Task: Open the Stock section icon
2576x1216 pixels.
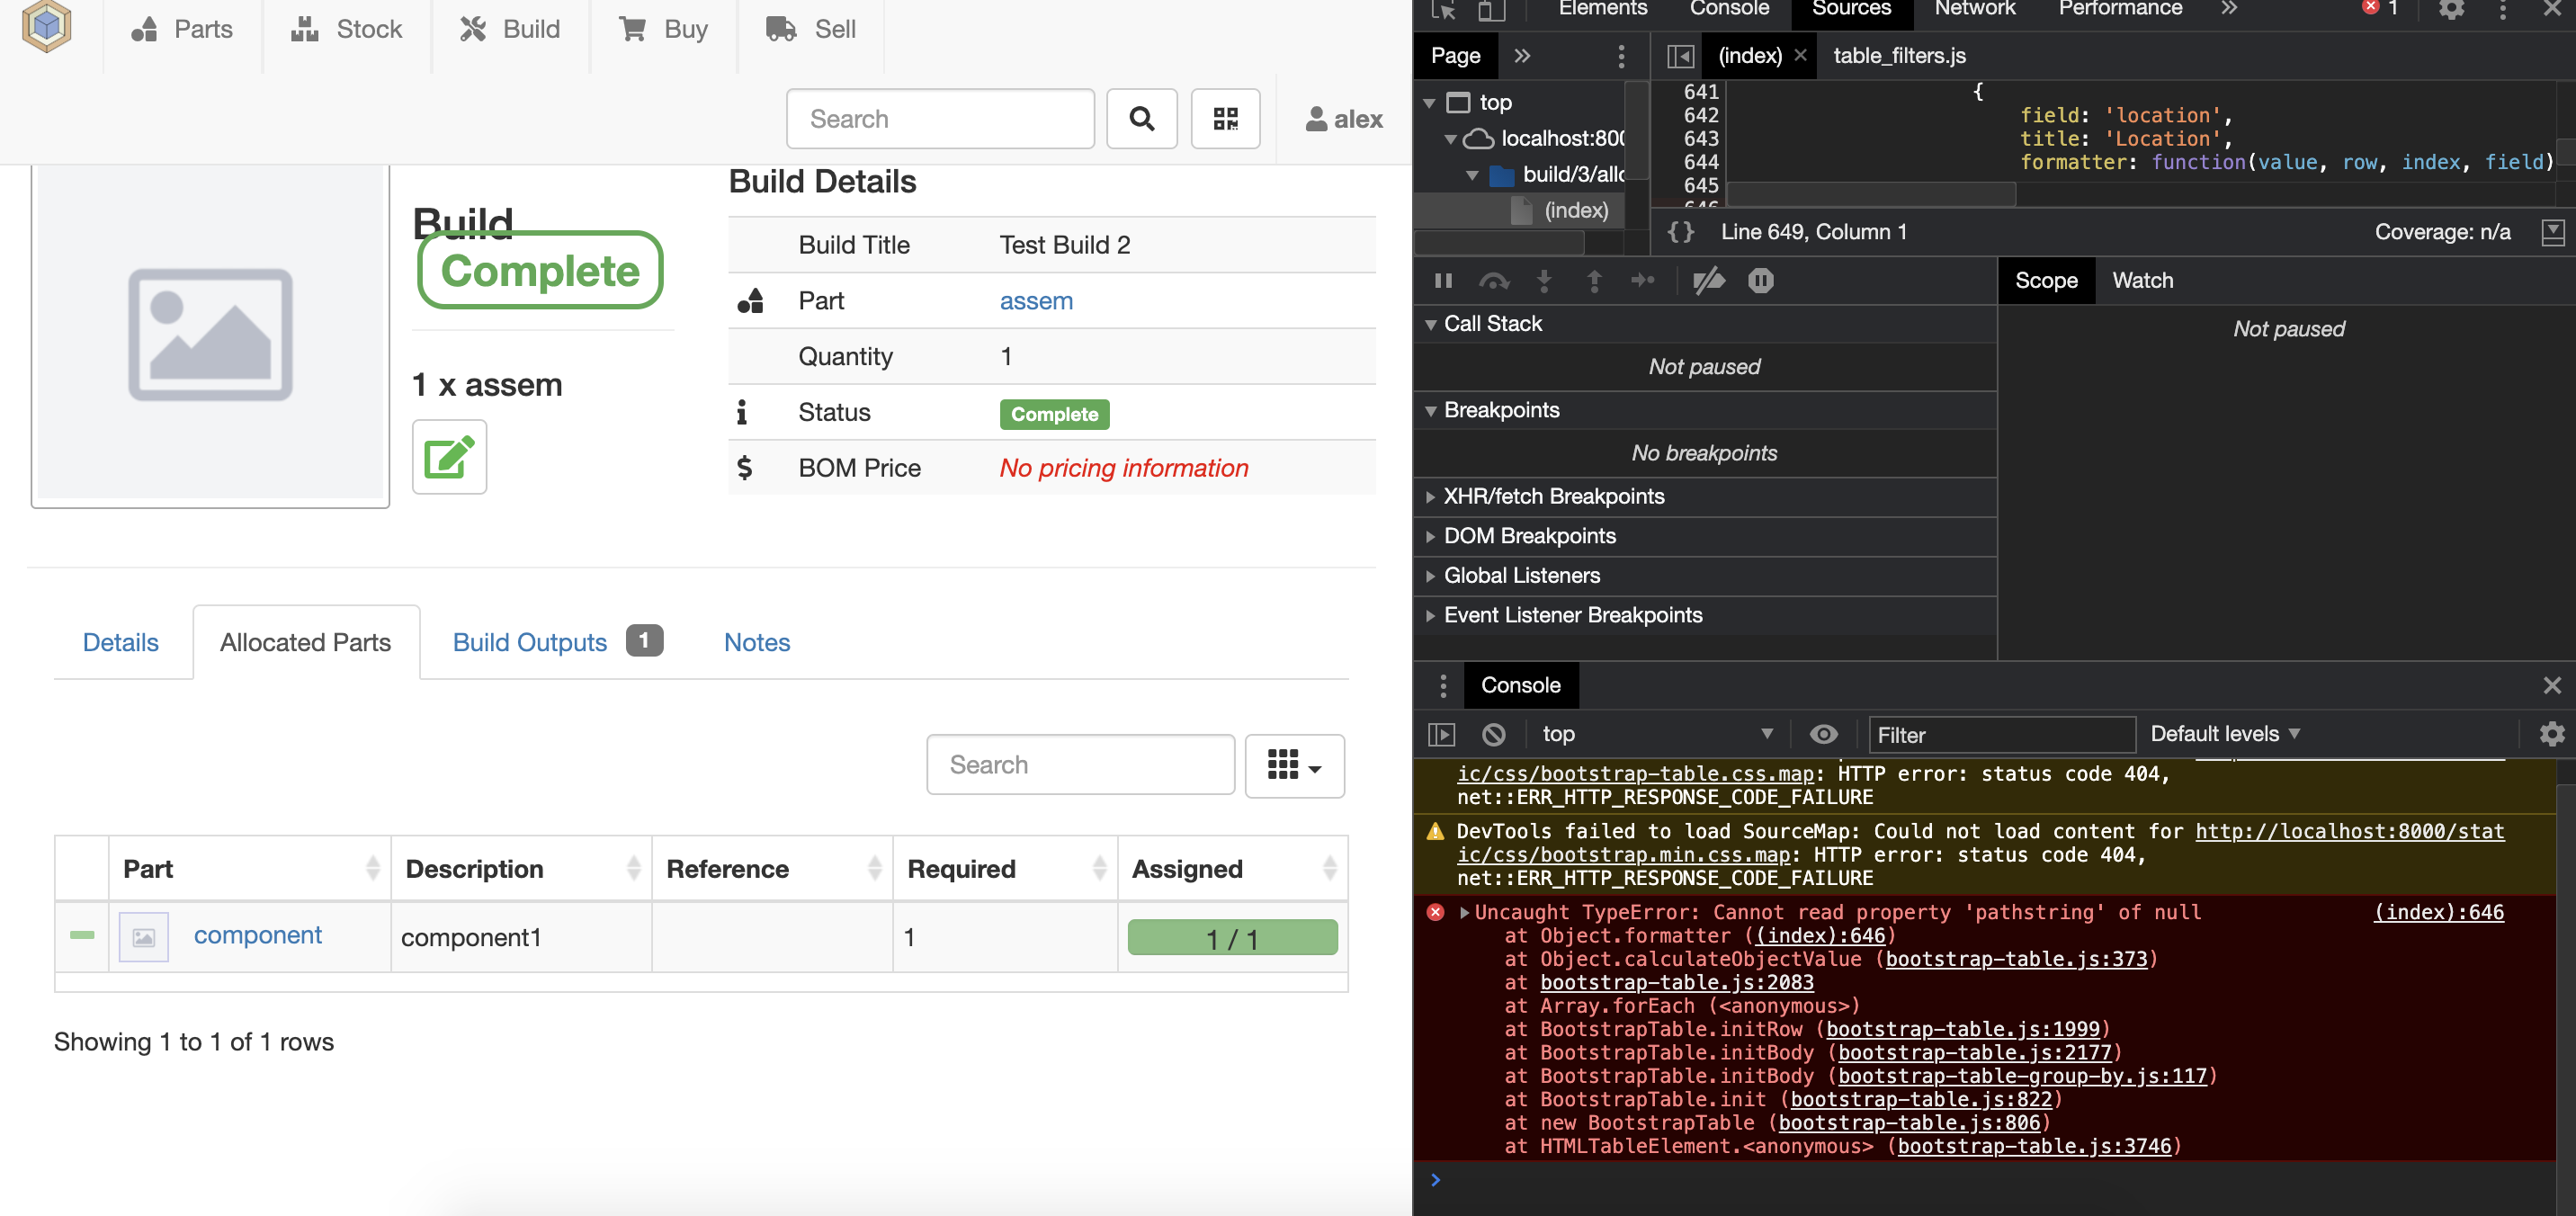Action: pos(305,29)
